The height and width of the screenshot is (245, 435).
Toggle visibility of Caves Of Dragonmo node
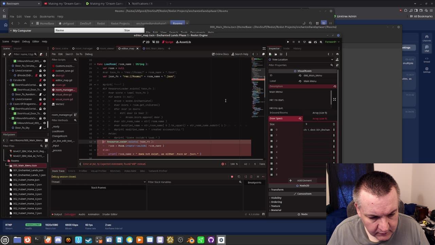pyautogui.click(x=44, y=104)
